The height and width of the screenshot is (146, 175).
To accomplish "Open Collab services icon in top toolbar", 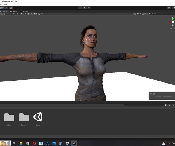I will click(169, 8).
